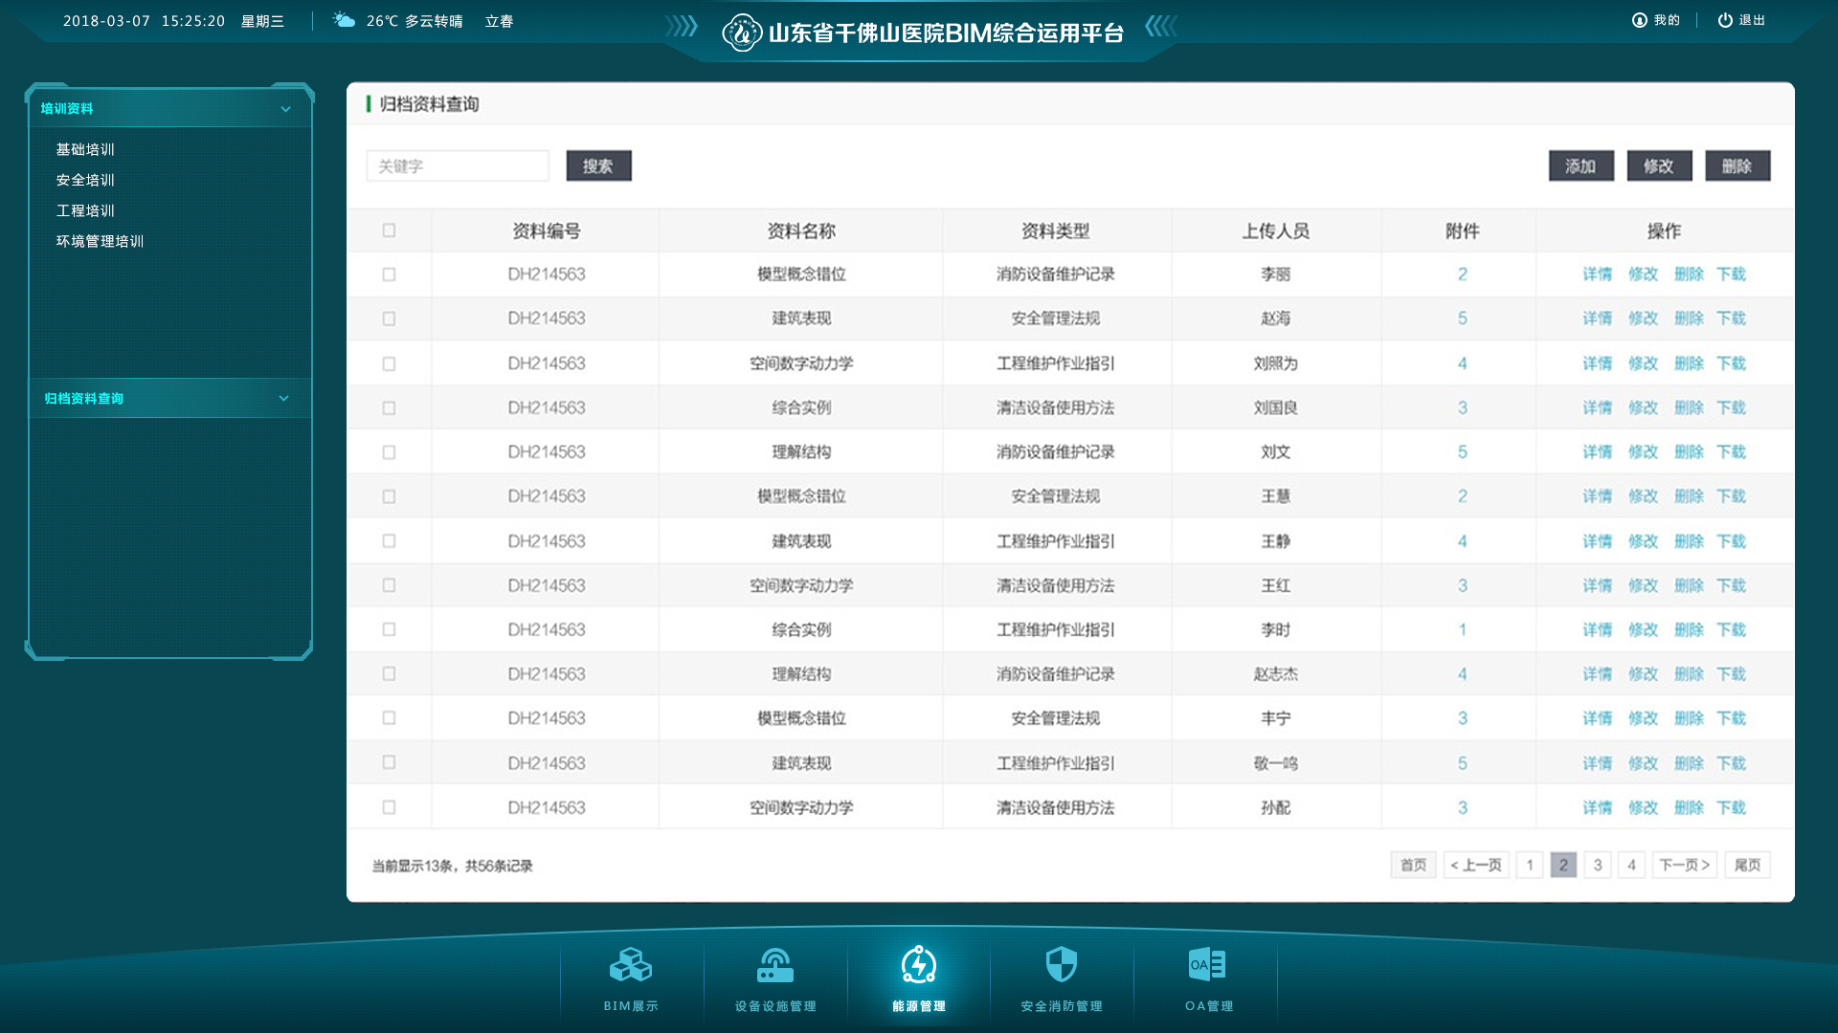
Task: Select 基础培训 from sidebar menu
Action: [84, 149]
